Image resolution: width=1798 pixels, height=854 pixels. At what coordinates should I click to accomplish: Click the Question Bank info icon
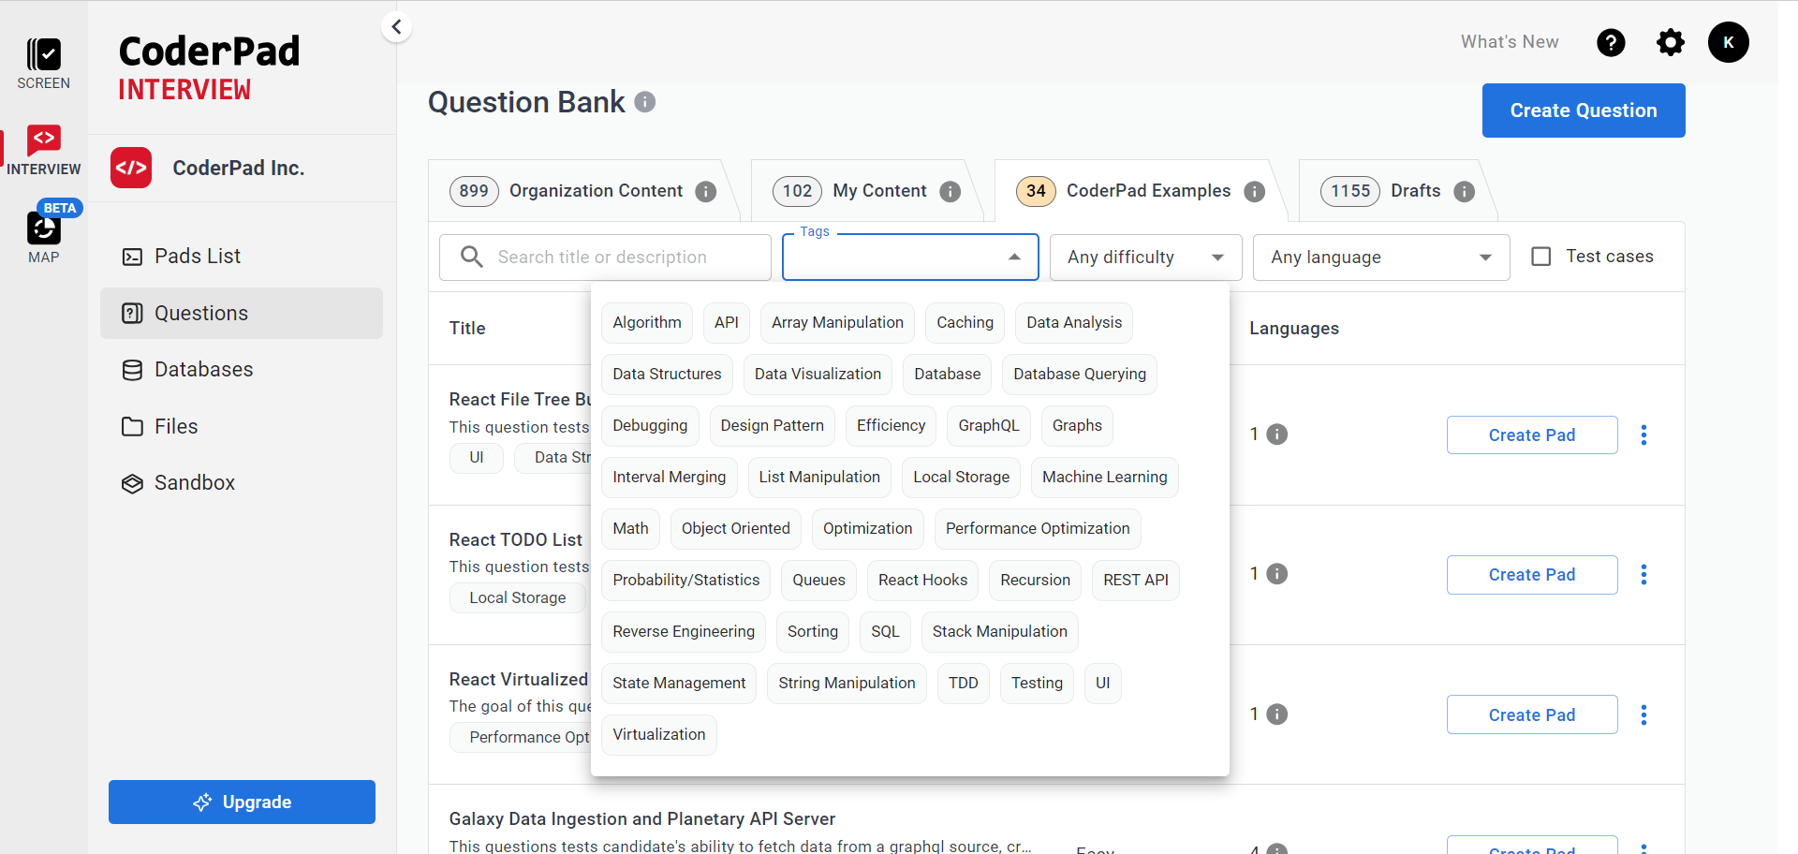[x=645, y=102]
